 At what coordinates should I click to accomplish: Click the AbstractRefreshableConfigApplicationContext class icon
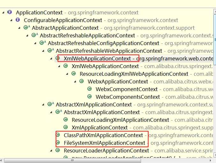[42, 43]
